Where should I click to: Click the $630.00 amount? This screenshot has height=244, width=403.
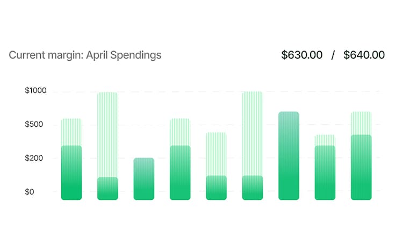[302, 55]
